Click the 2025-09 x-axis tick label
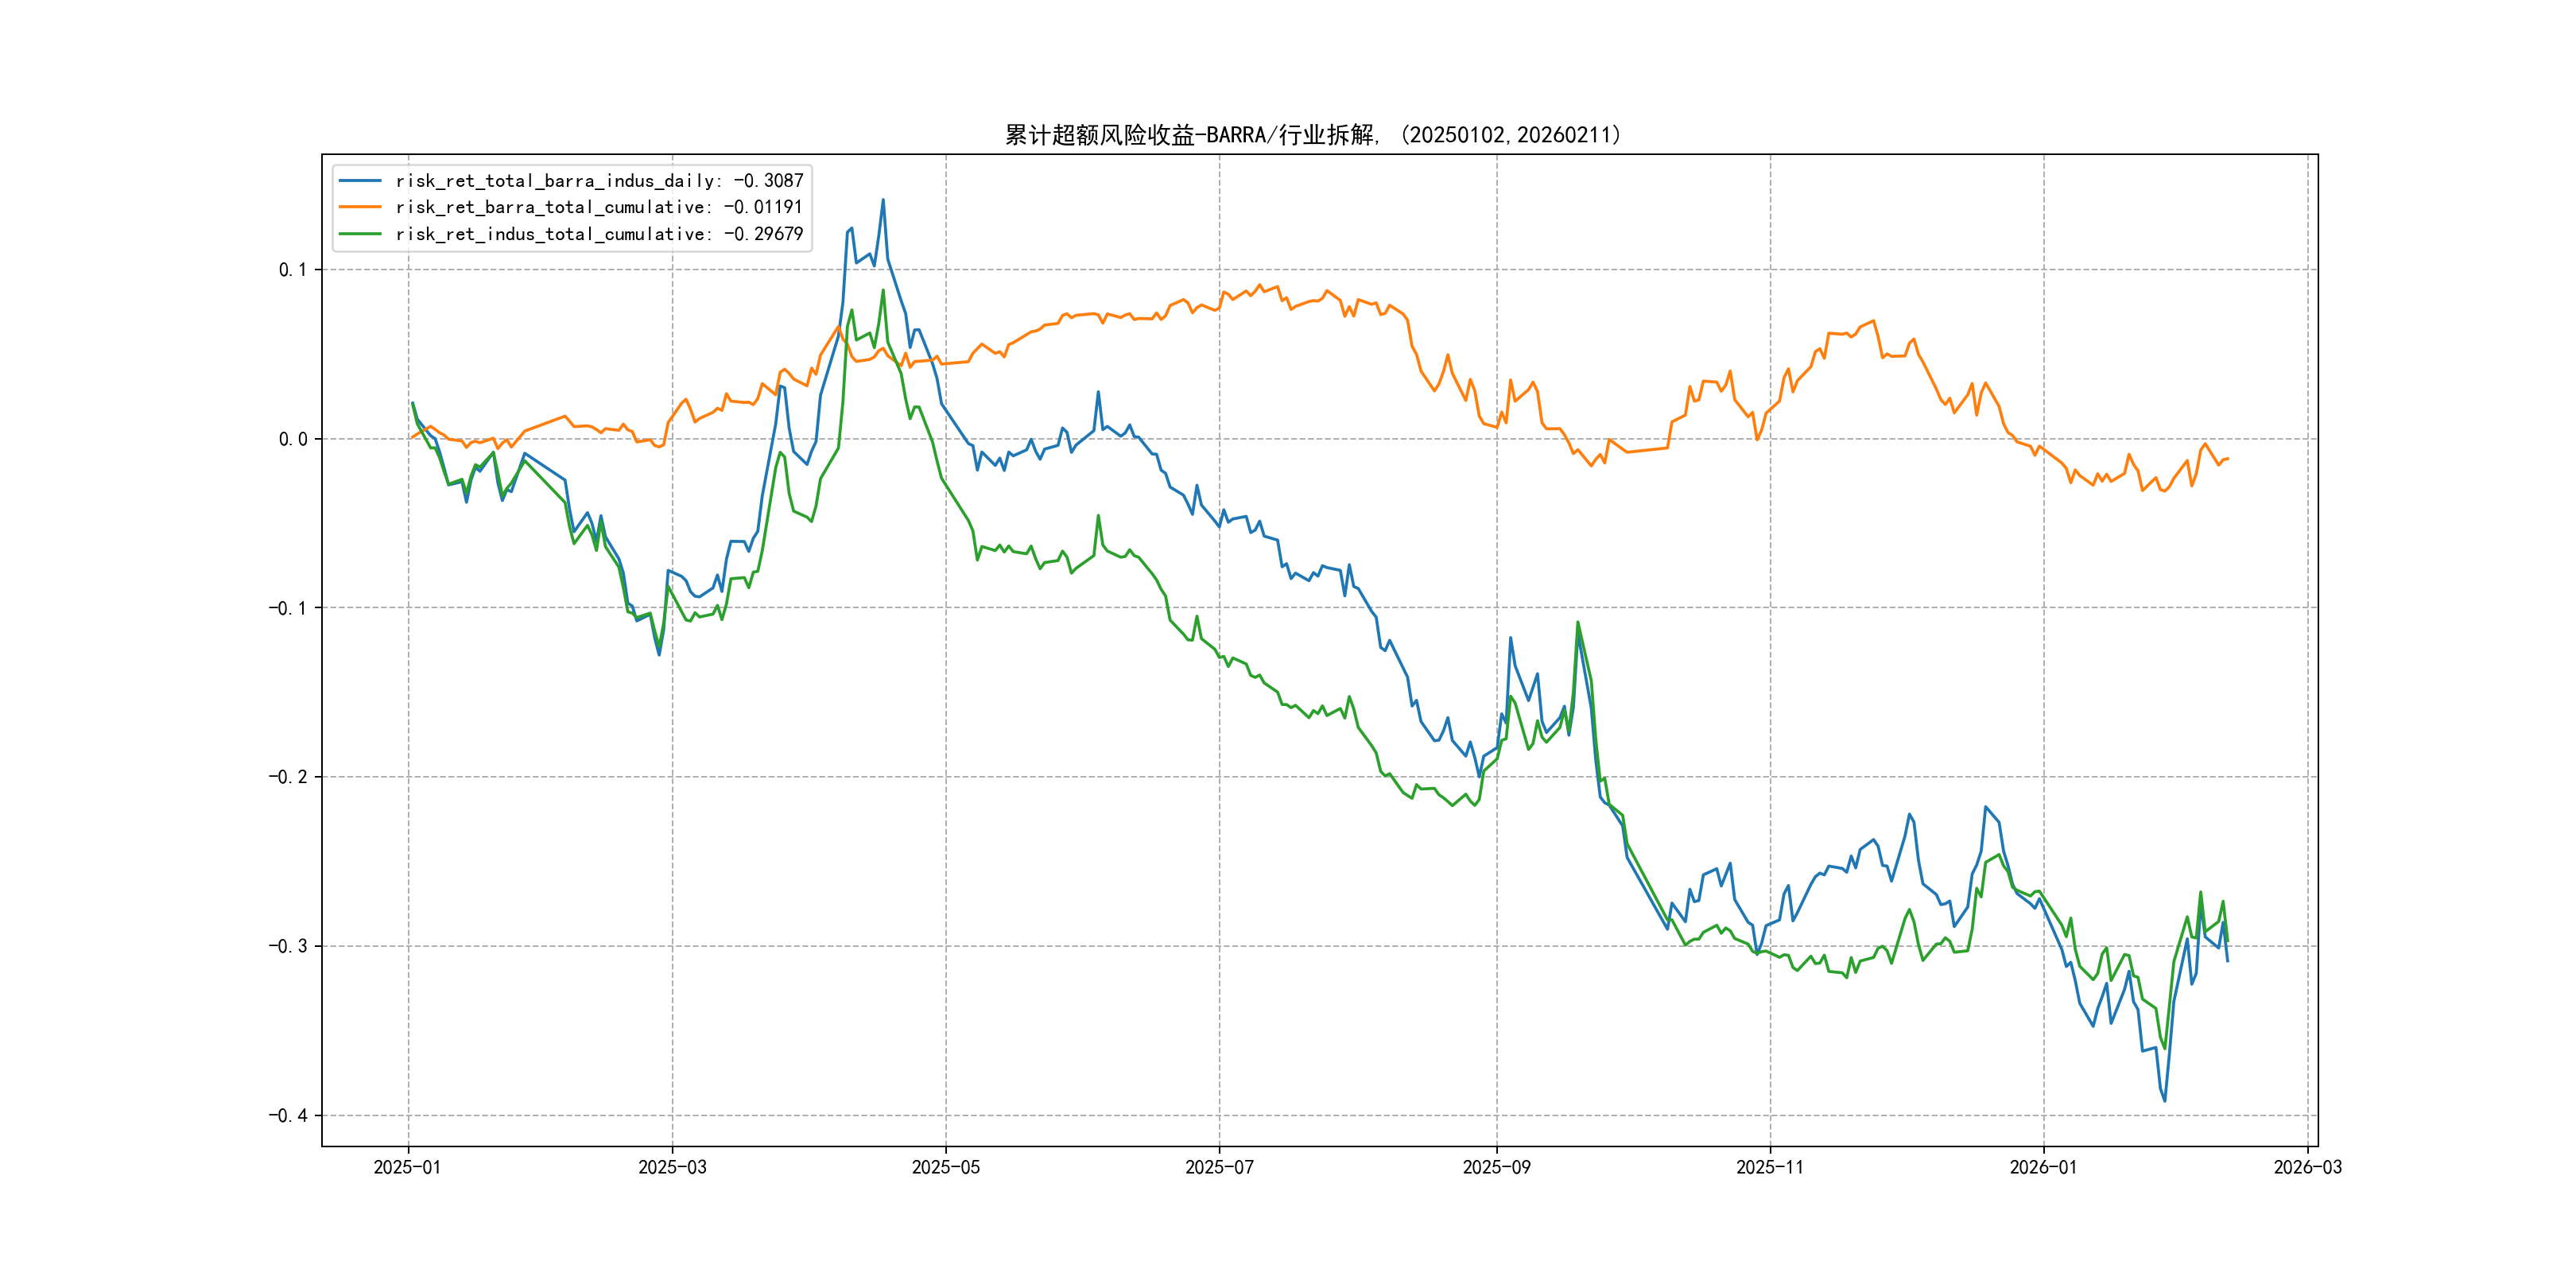Image resolution: width=2576 pixels, height=1288 pixels. coord(1496,1167)
